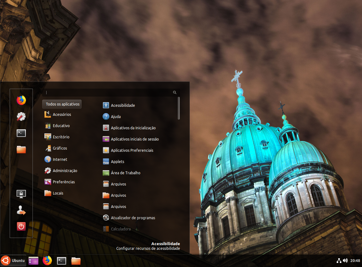Open terminal launcher on the bottom panel
Image resolution: width=362 pixels, height=267 pixels.
tap(62, 261)
